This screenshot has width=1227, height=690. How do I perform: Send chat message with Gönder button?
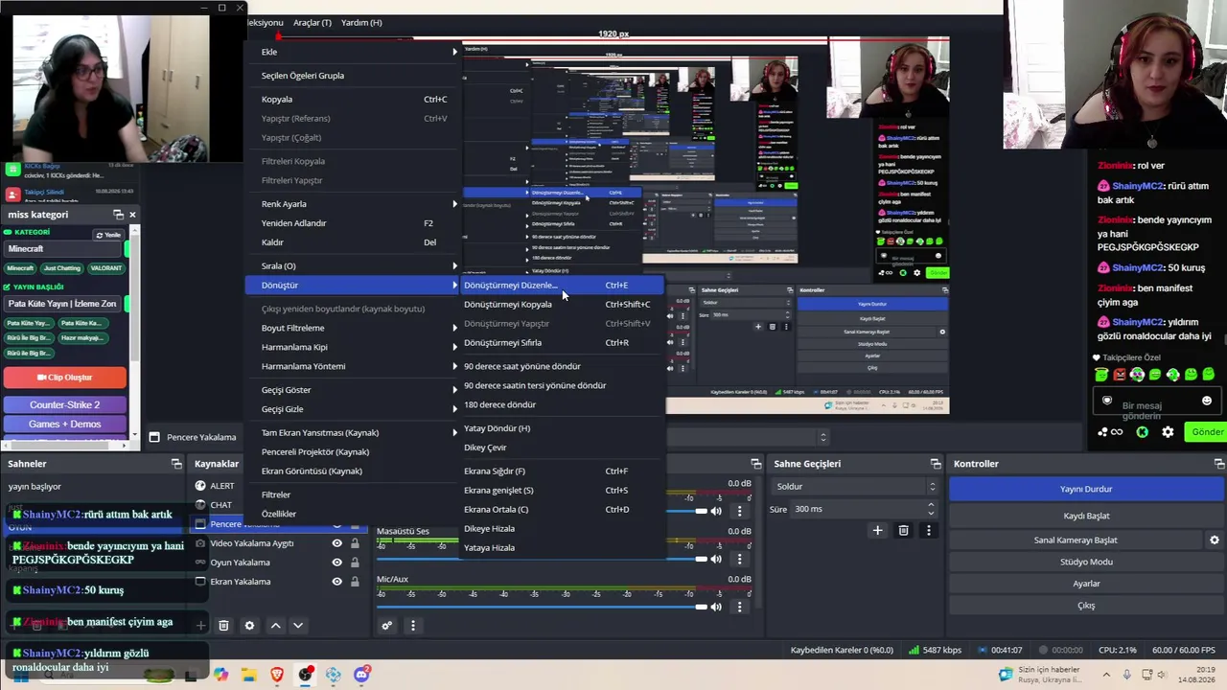[1206, 432]
